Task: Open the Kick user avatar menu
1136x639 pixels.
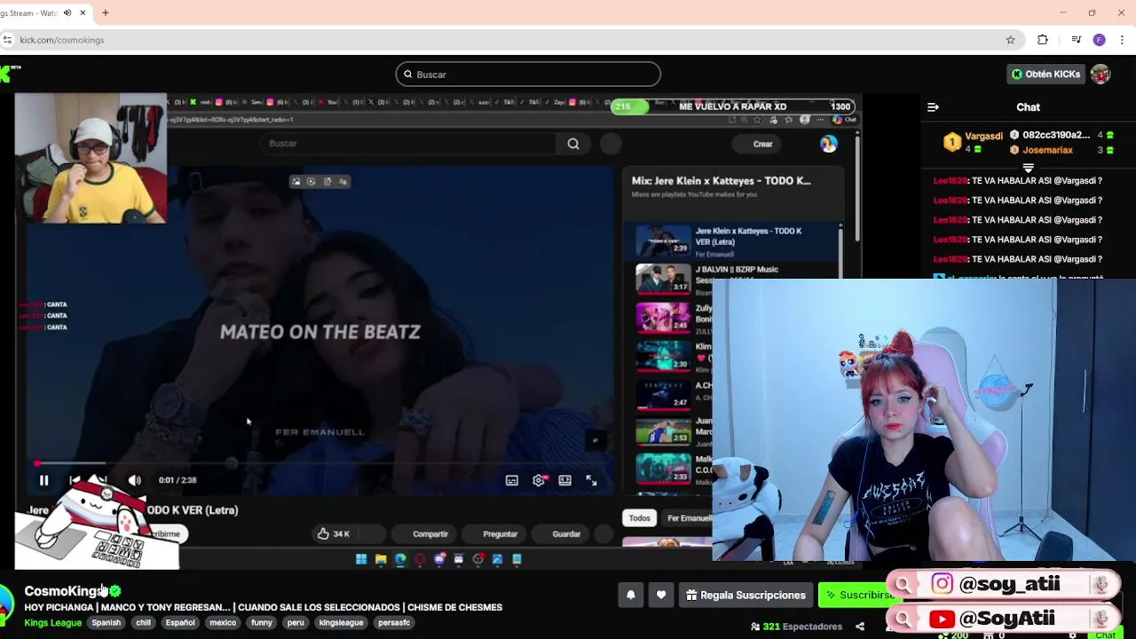Action: pos(1100,74)
